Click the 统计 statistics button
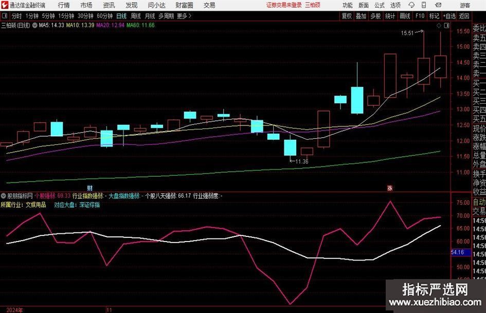Viewport: 486px width, 313px height. coord(390,16)
